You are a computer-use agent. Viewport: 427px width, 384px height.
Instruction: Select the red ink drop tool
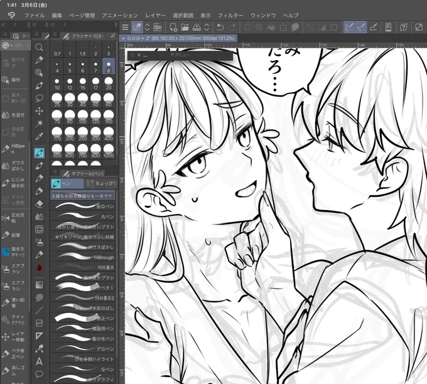[39, 267]
